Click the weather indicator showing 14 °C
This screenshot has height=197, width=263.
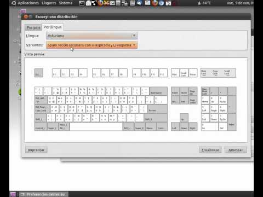[x=204, y=3]
